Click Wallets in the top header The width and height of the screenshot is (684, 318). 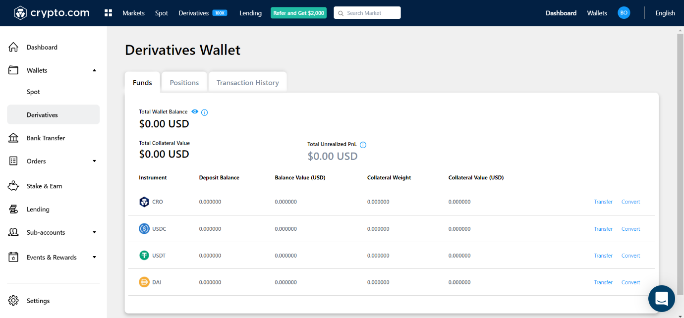tap(597, 13)
